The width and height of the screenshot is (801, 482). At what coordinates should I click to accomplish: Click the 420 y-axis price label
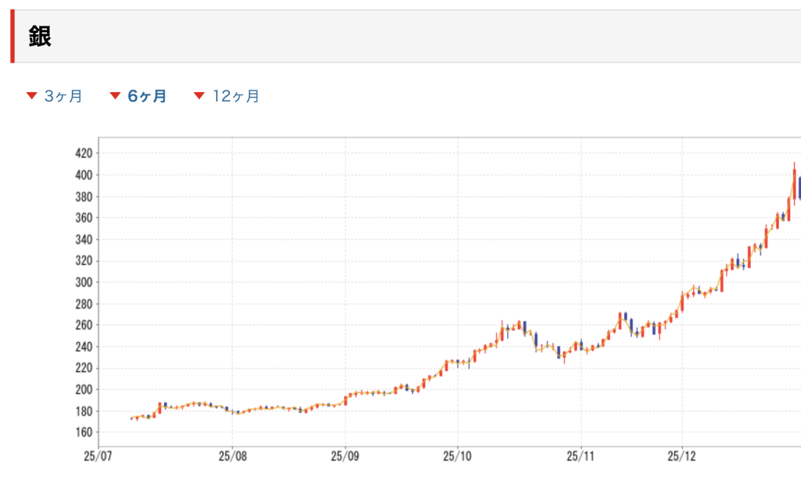82,152
